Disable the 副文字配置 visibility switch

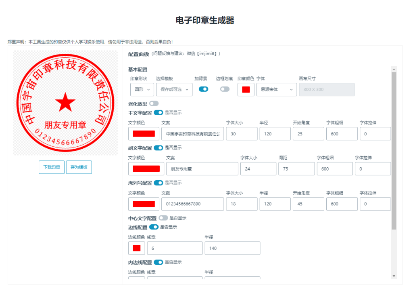coord(158,148)
